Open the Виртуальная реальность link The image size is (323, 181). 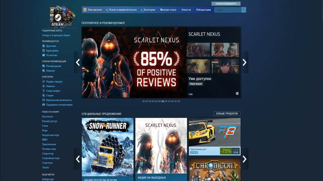59,100
